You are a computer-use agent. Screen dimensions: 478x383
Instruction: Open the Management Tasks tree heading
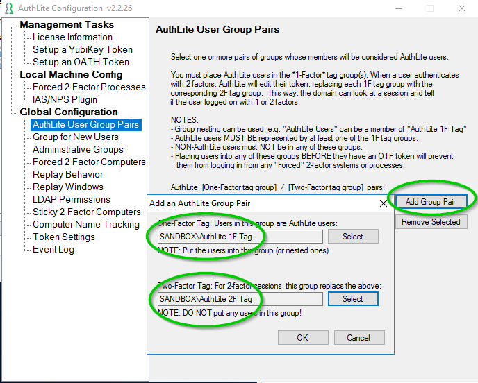tap(67, 25)
